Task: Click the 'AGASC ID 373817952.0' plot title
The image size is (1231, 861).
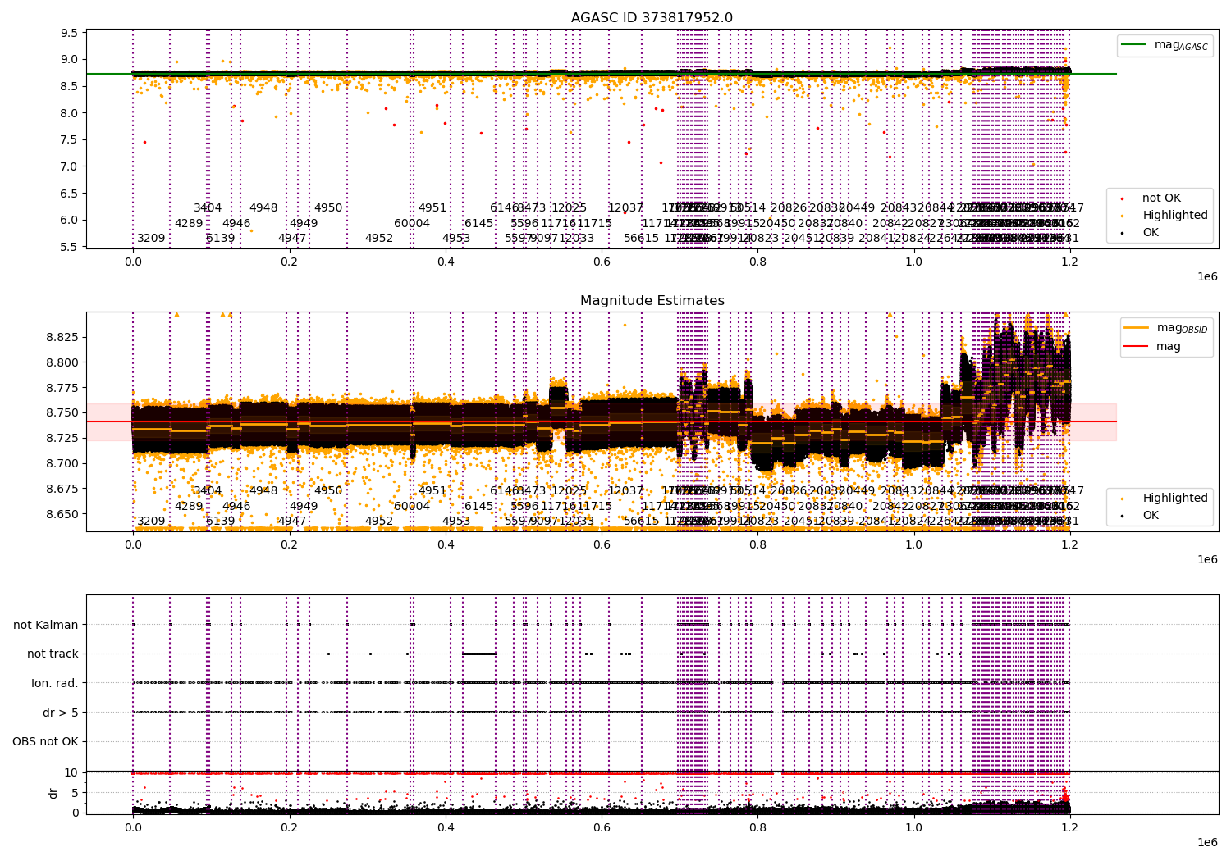Action: (652, 18)
